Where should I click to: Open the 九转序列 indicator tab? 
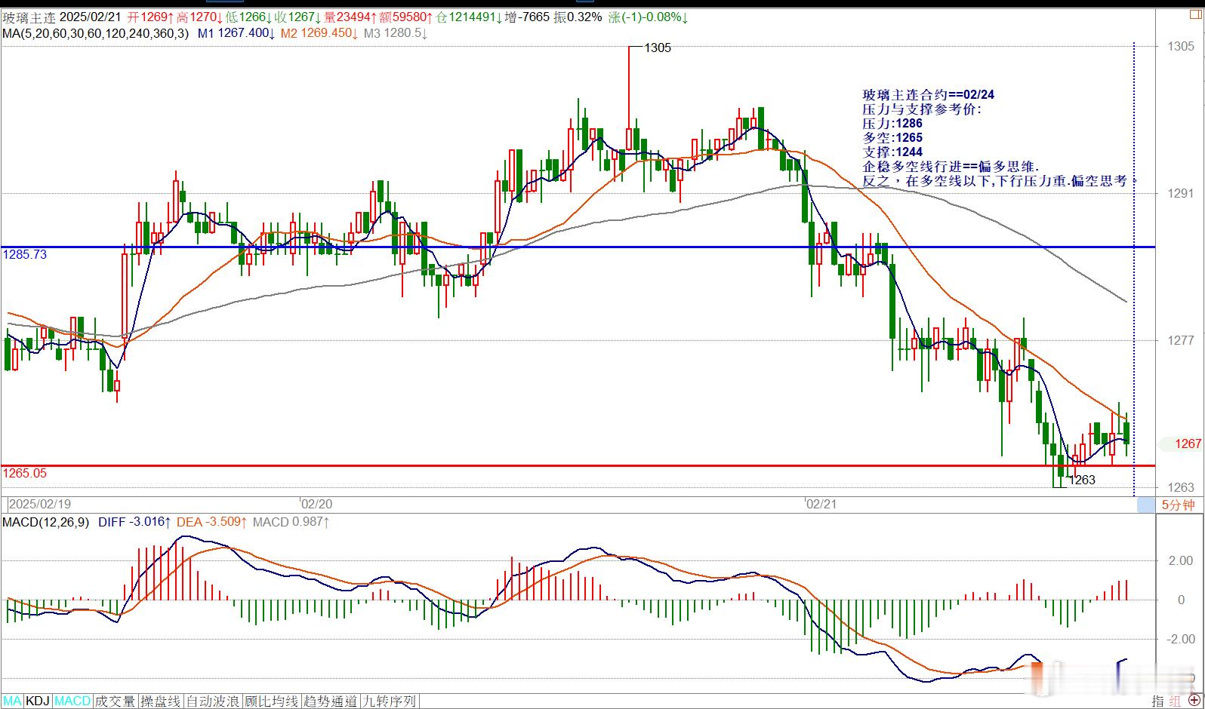click(389, 701)
